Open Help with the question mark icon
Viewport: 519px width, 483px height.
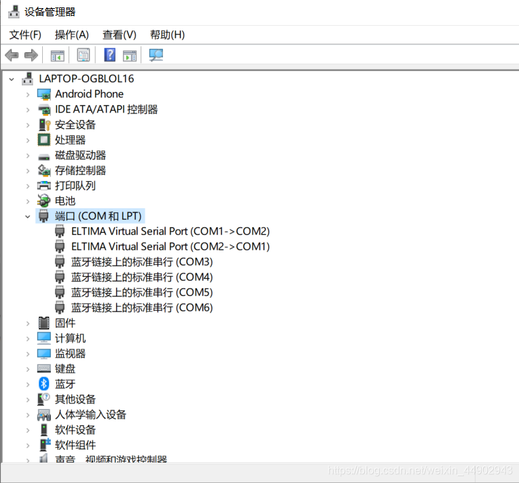(x=109, y=55)
